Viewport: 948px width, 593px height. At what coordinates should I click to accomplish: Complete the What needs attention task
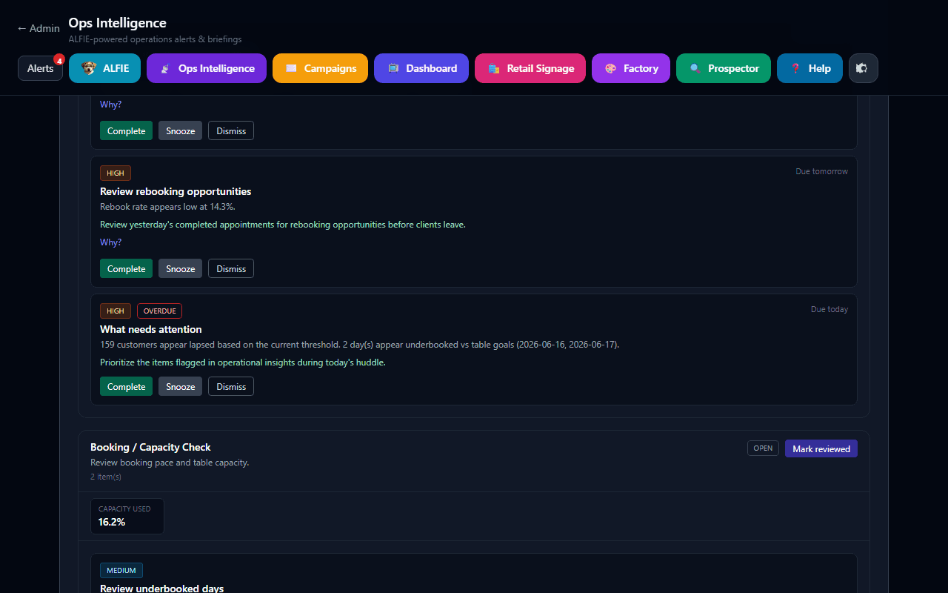pyautogui.click(x=126, y=386)
